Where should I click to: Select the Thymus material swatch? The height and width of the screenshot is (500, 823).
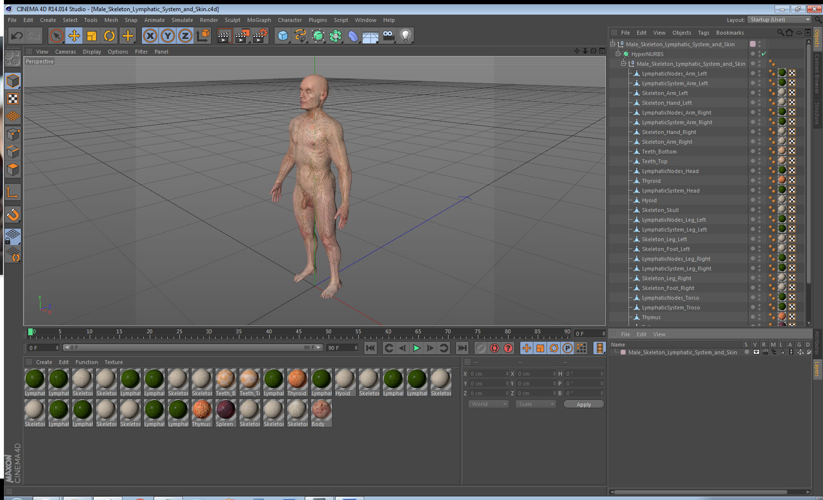[201, 413]
